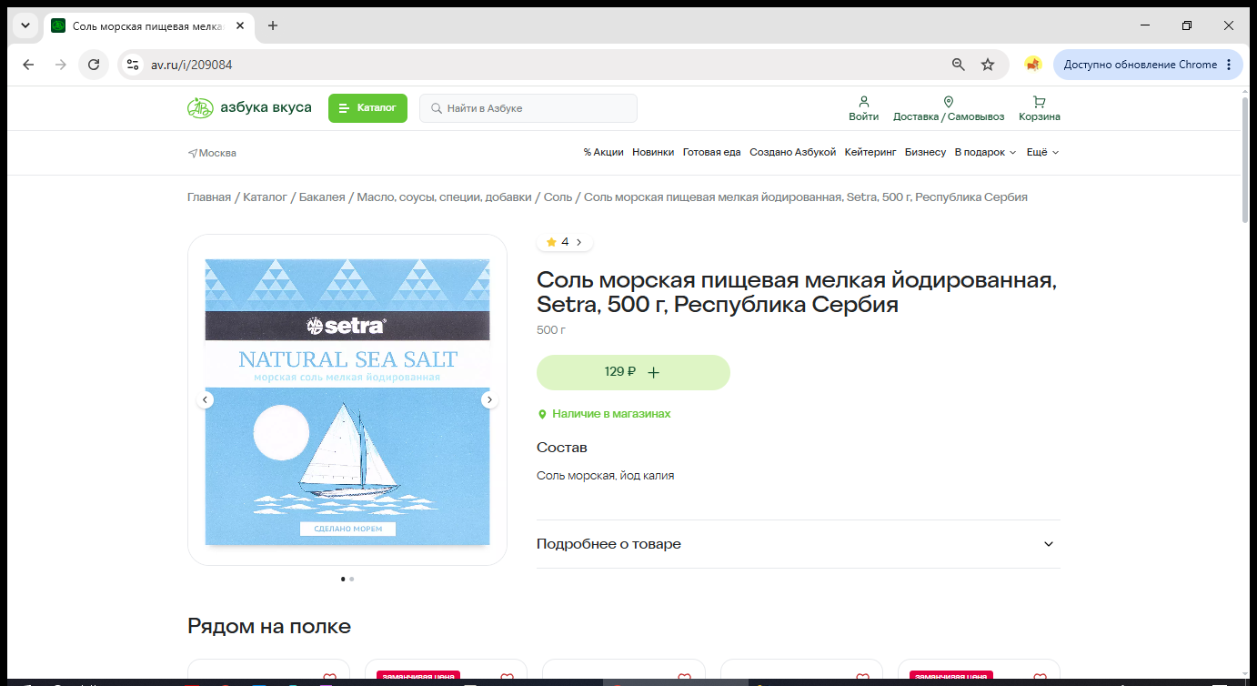Open the 4-star rating badge

(x=564, y=242)
